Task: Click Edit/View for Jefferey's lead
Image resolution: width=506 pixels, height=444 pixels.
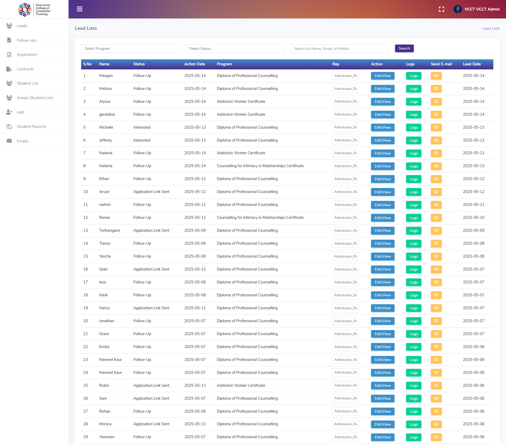Action: tap(383, 141)
